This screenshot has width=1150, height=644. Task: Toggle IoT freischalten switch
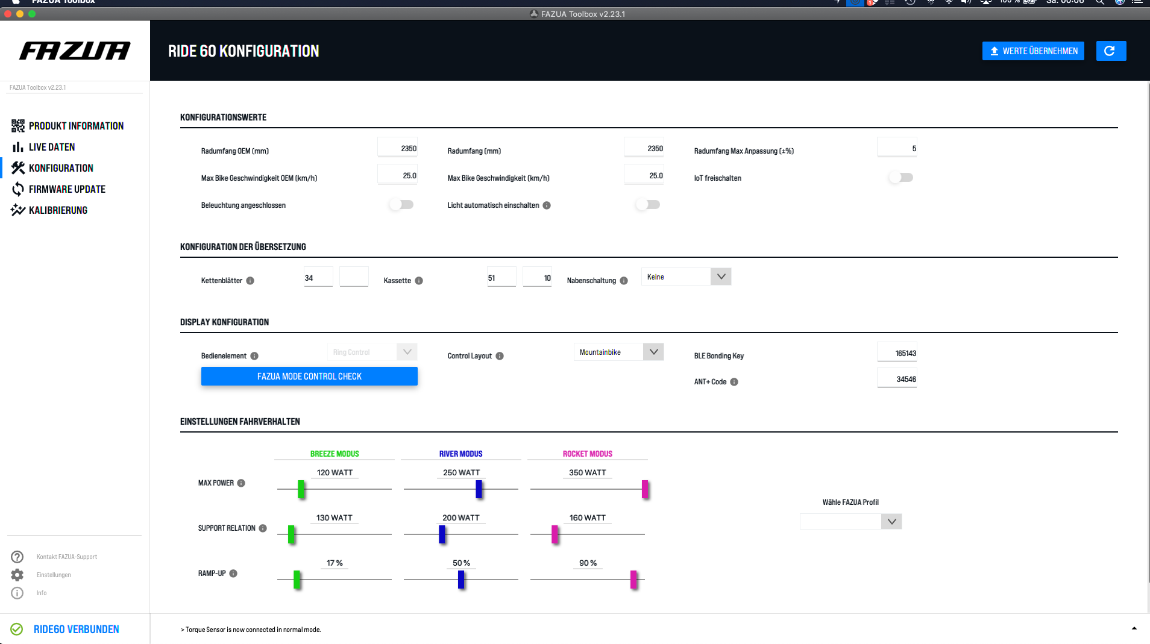coord(901,178)
